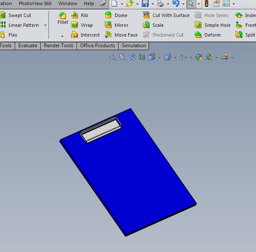256x252 pixels.
Task: Toggle the Section View icon
Action: (142, 57)
